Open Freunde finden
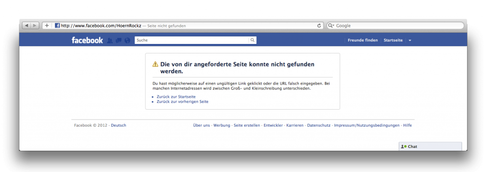The image size is (485, 172). pos(362,40)
